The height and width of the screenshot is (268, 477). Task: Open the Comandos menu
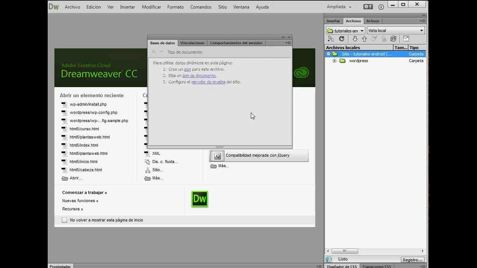[201, 7]
